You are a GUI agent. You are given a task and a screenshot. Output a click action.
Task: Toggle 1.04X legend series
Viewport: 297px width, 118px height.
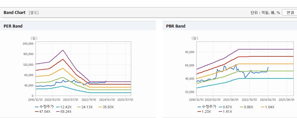tap(267, 107)
